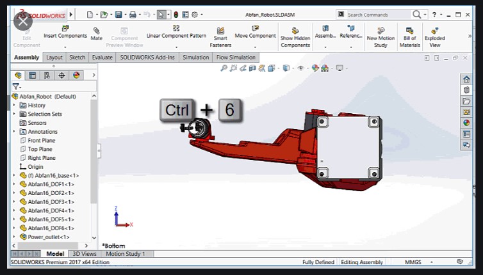Open PropertyManager tab icon
The height and width of the screenshot is (275, 483).
(32, 75)
